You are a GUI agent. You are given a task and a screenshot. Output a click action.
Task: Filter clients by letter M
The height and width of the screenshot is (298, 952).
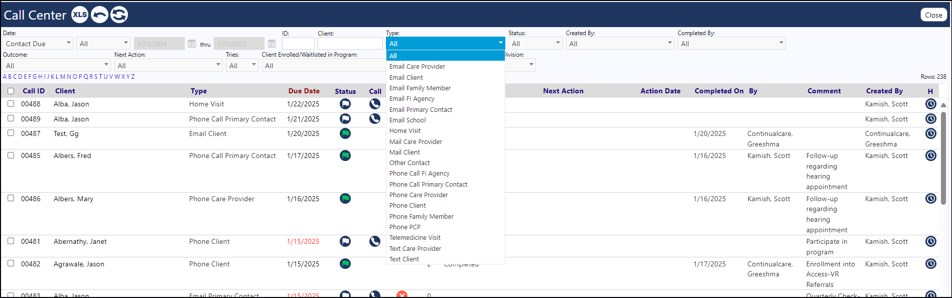63,77
